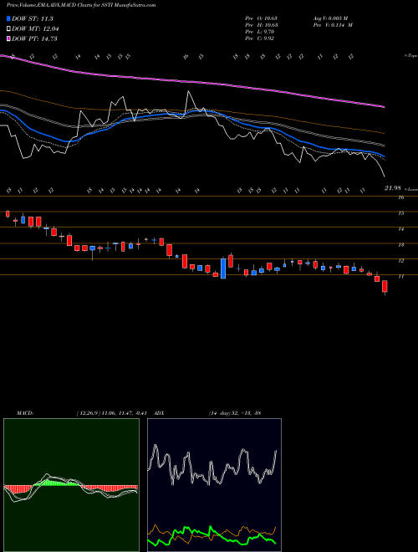Click the magenta DOW PT legend swatch
Viewport: 418px width, 552px height.
point(8,38)
